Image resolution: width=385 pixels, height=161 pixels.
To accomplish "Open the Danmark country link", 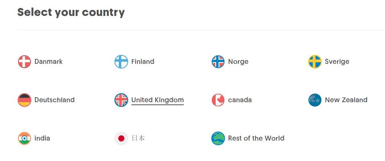I will pyautogui.click(x=49, y=62).
